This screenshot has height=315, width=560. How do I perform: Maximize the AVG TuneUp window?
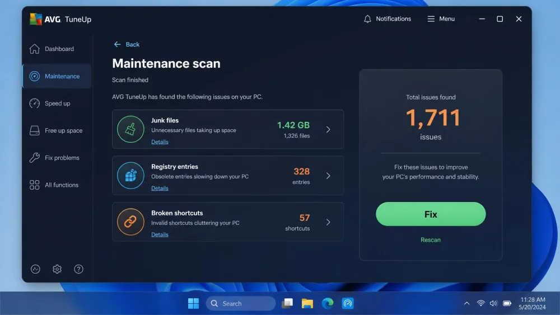[500, 19]
